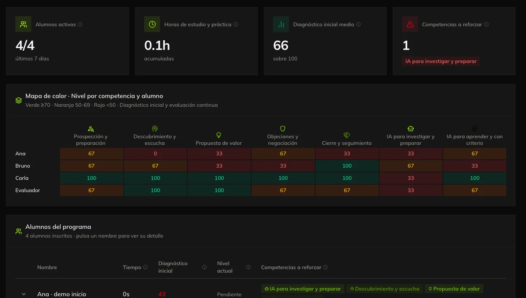
Task: Click the Evaluador row label in heatmap
Action: pos(28,190)
